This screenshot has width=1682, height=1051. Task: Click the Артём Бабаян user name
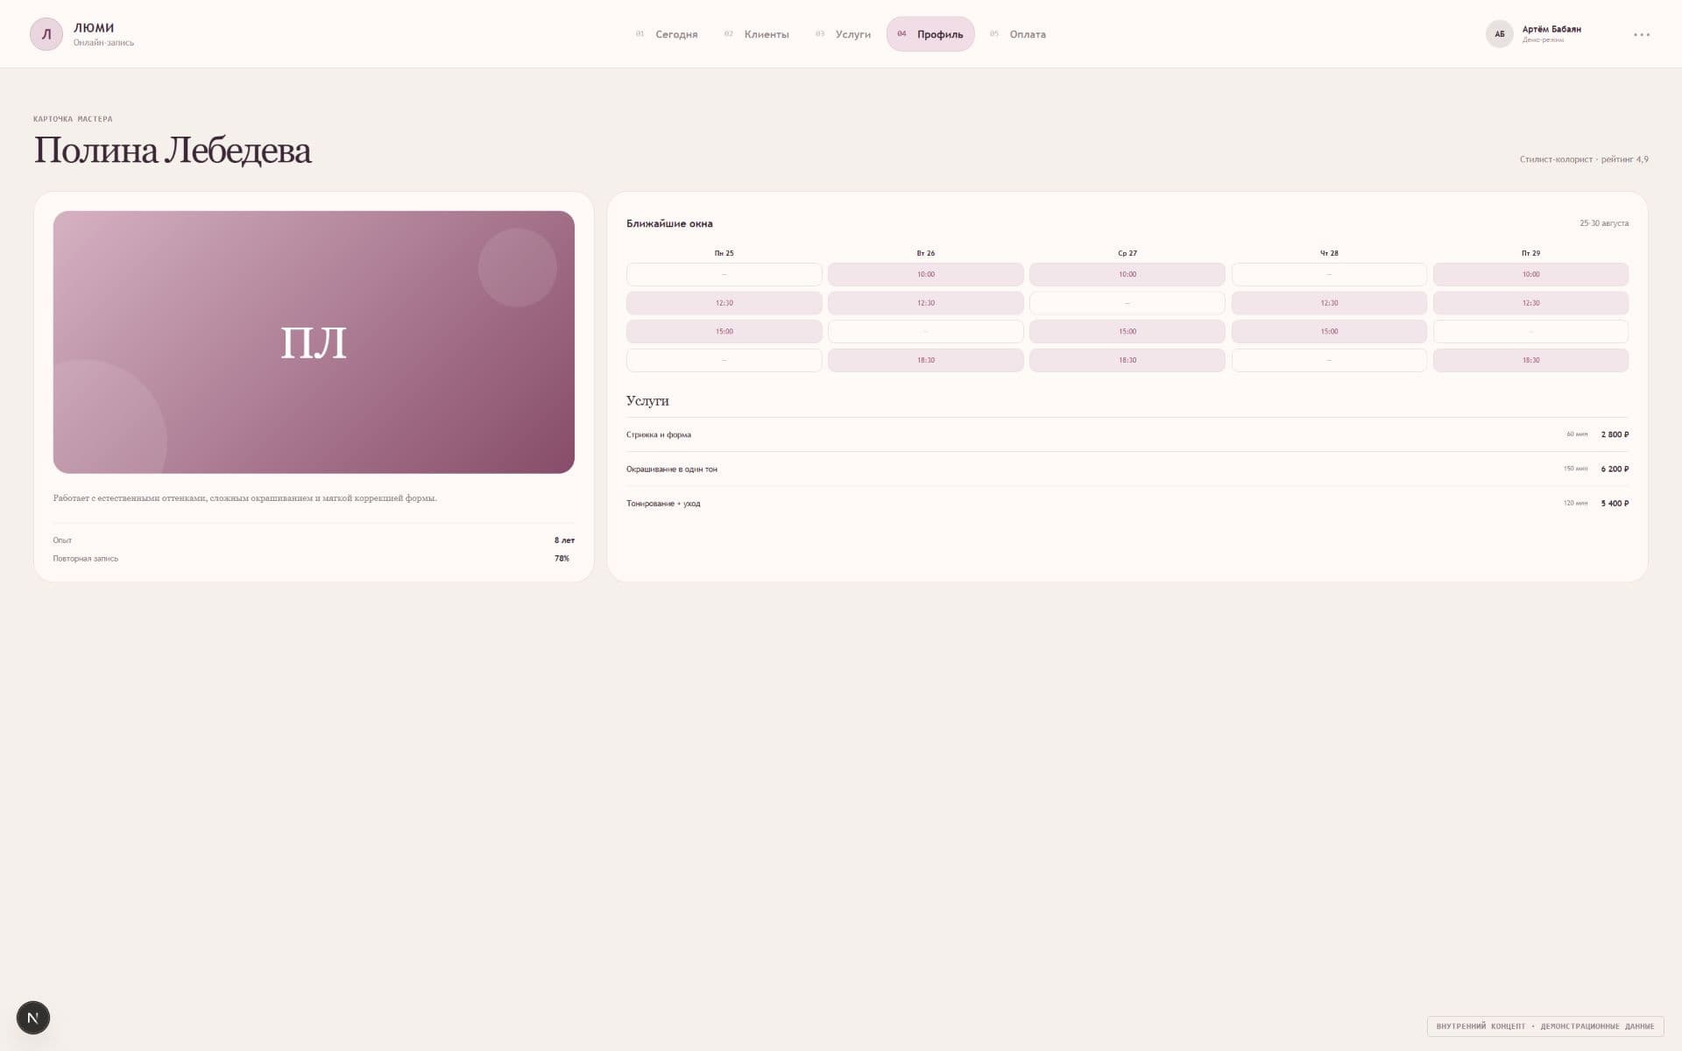[x=1551, y=29]
